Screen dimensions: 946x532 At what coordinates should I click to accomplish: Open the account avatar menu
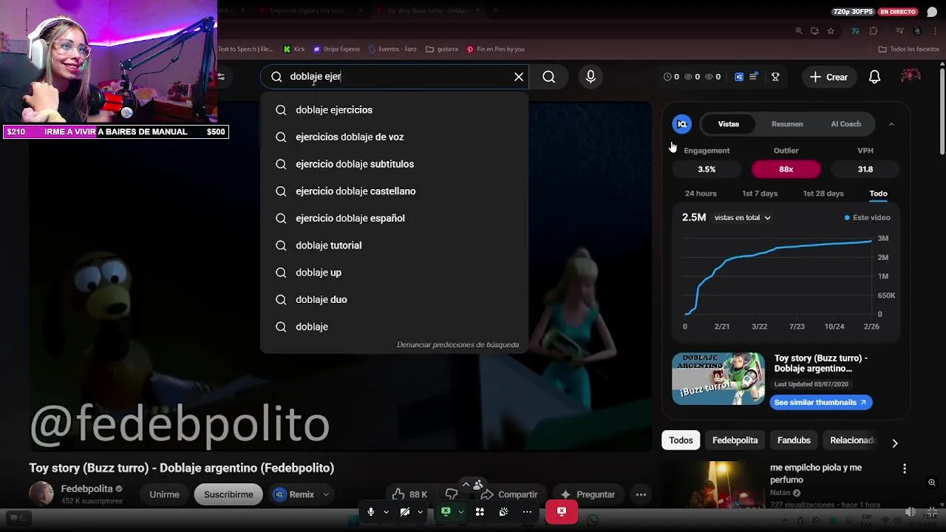(x=911, y=77)
